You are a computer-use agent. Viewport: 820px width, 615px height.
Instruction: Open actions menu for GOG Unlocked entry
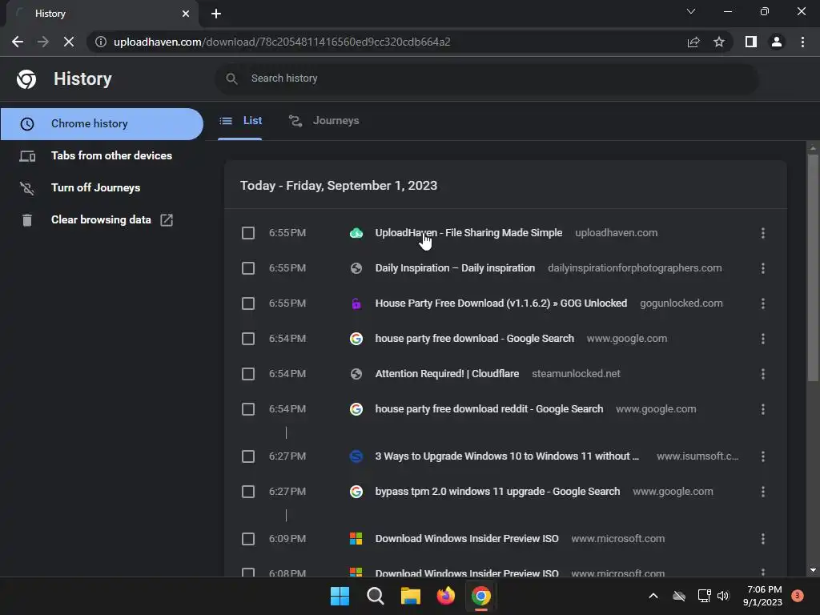763,303
